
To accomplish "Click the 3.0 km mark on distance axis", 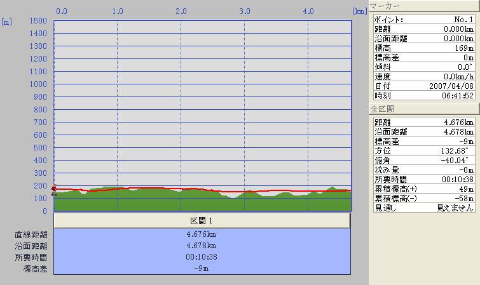I will point(244,11).
